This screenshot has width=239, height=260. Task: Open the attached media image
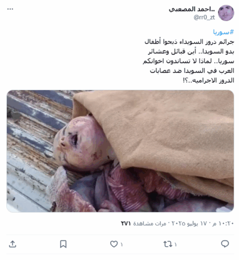point(120,151)
